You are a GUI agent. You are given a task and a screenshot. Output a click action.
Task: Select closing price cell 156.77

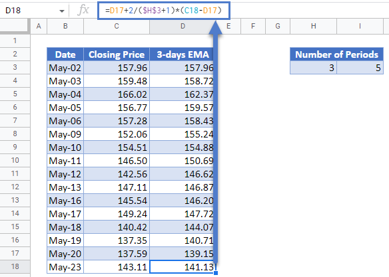[x=117, y=108]
